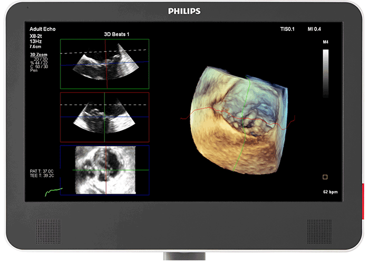Click the PAT T: 37.0C temperature readout
Viewport: 369px width, 263px height.
tap(42, 171)
